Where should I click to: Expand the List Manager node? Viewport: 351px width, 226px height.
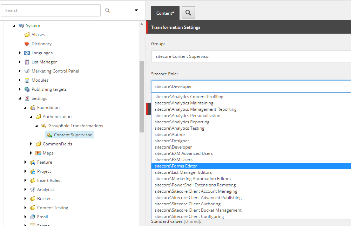point(20,62)
